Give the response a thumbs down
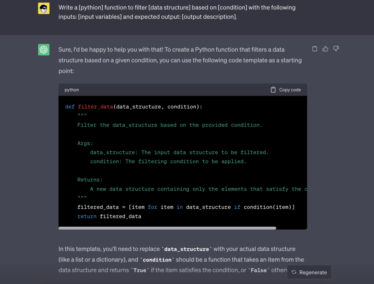 pyautogui.click(x=336, y=49)
